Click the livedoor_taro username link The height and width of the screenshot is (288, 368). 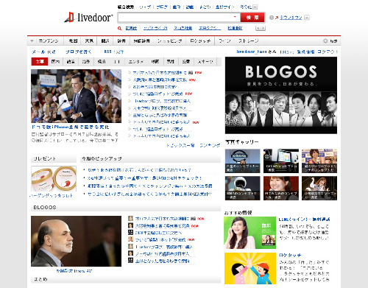tap(252, 52)
